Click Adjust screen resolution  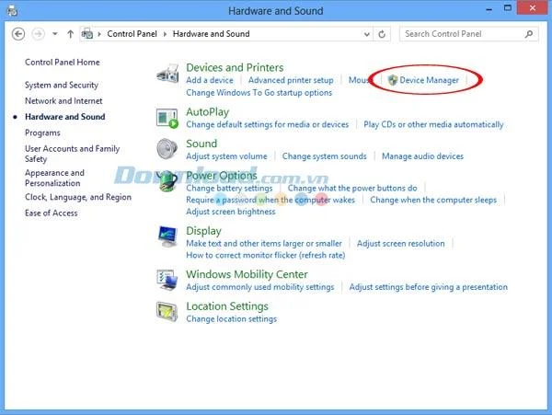pos(401,244)
